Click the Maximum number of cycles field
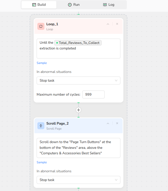This screenshot has height=191, width=168. pos(93,94)
